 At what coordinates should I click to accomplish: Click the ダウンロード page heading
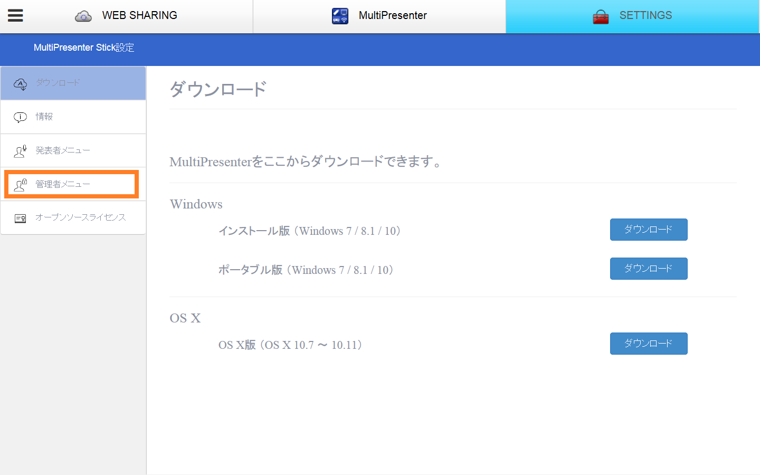(x=218, y=89)
